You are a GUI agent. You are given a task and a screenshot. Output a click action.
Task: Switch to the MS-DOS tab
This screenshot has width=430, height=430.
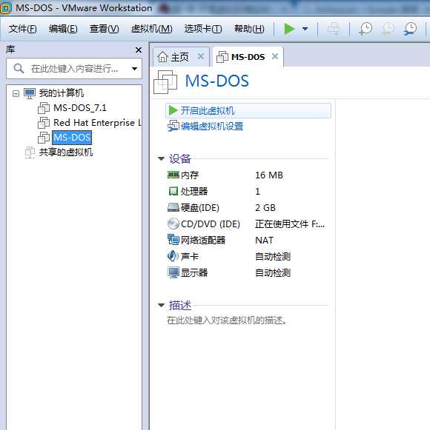[248, 57]
